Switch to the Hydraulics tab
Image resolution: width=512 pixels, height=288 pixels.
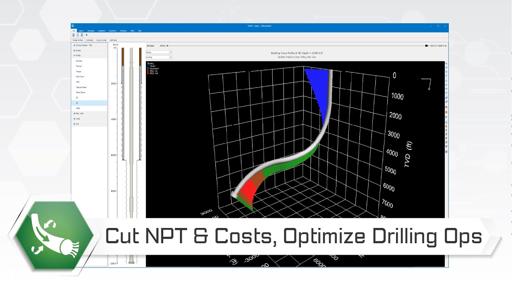[90, 40]
